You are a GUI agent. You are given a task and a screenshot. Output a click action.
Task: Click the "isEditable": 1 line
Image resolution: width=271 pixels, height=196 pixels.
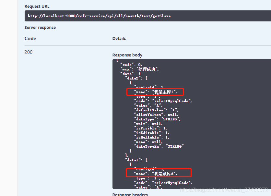[152, 133]
